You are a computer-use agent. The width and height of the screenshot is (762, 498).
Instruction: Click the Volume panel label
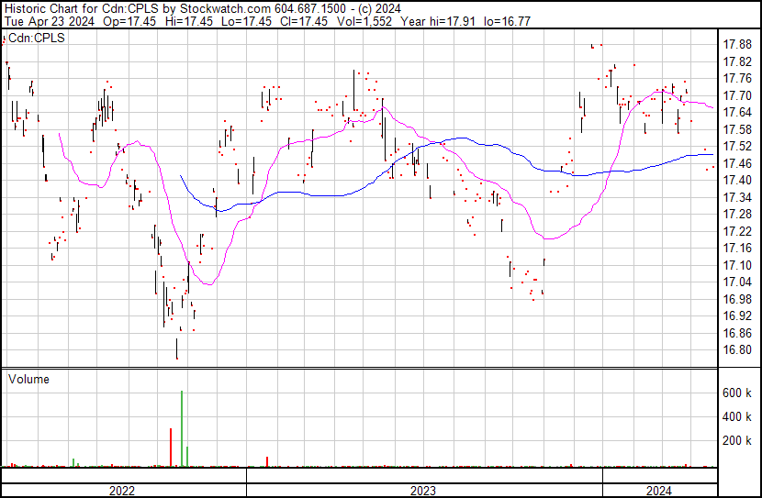click(x=28, y=379)
